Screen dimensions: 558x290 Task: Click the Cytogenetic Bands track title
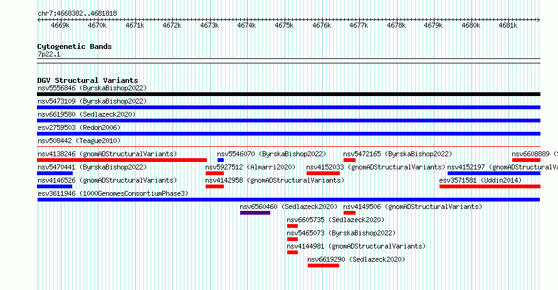pos(75,46)
